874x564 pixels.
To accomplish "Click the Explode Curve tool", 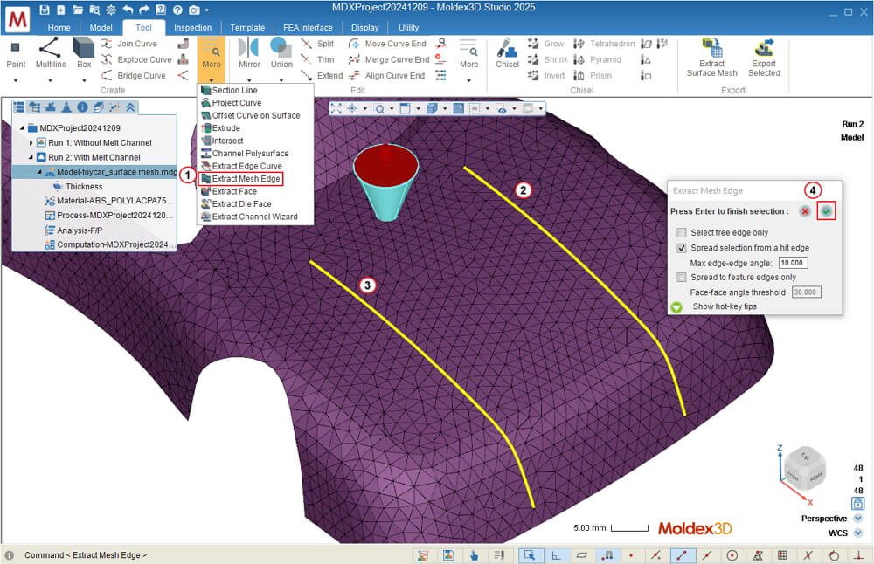I will click(136, 59).
